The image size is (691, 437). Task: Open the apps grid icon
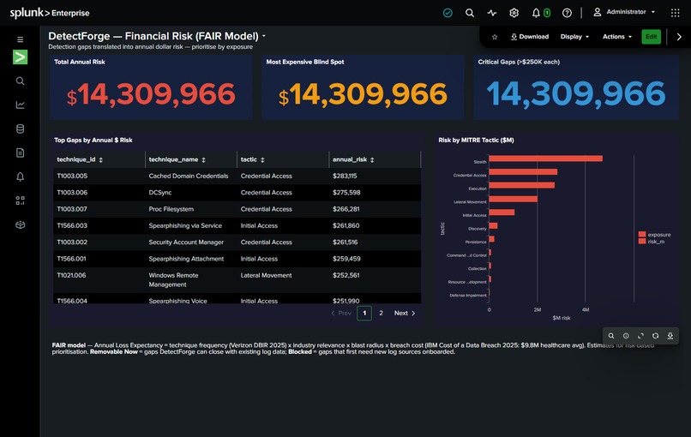tap(675, 13)
